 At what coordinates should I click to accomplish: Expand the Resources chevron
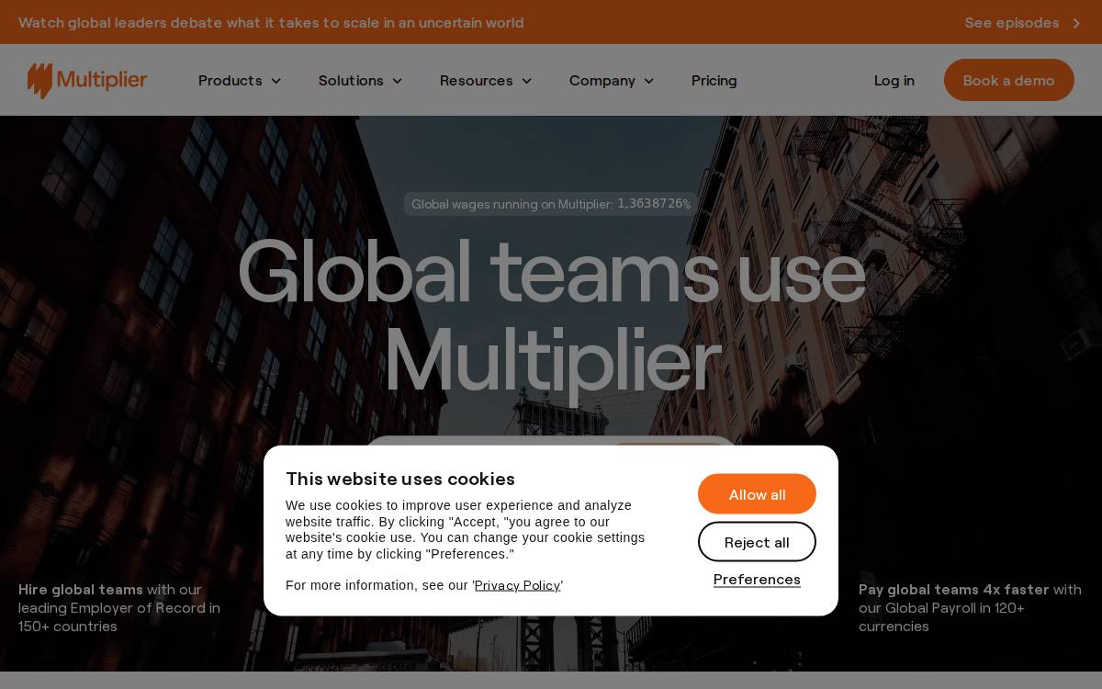(x=526, y=81)
